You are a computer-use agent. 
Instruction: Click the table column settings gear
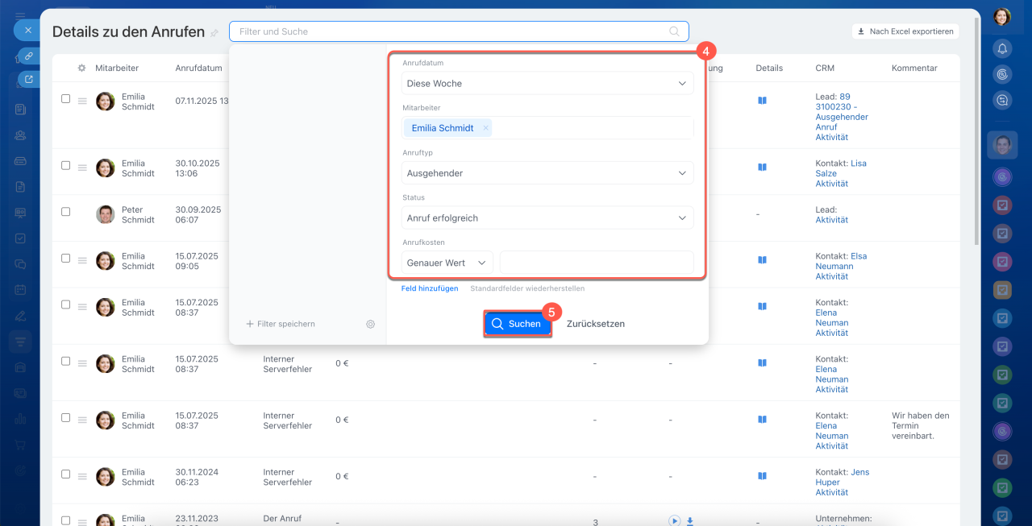coord(81,68)
